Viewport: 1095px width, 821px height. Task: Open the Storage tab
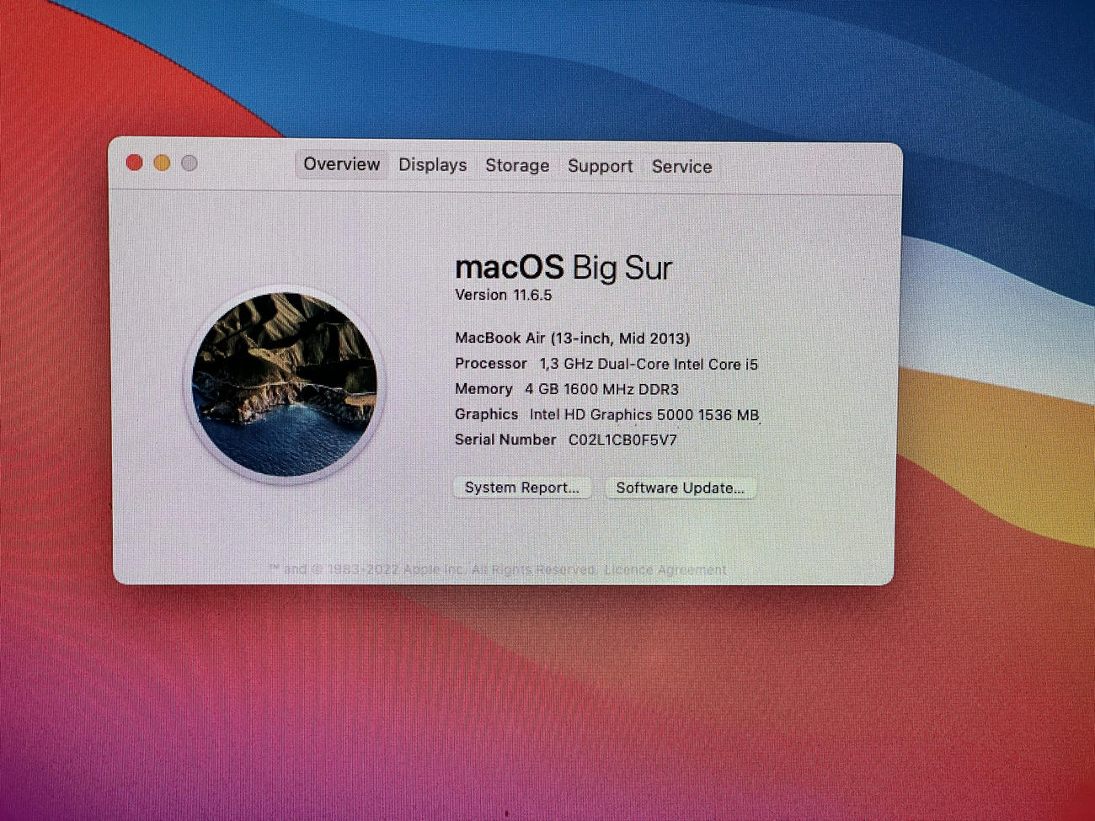point(517,166)
